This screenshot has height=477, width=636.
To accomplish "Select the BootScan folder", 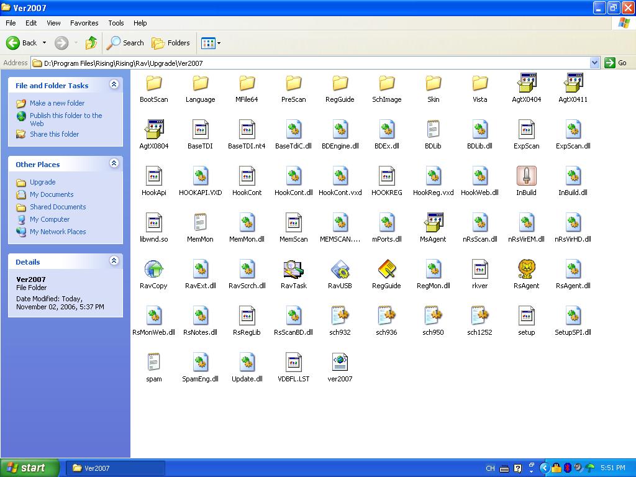I will click(153, 83).
